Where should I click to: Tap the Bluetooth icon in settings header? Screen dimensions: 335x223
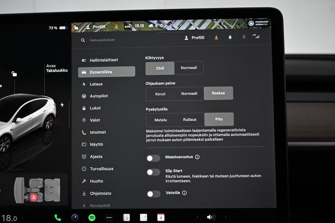click(244, 37)
